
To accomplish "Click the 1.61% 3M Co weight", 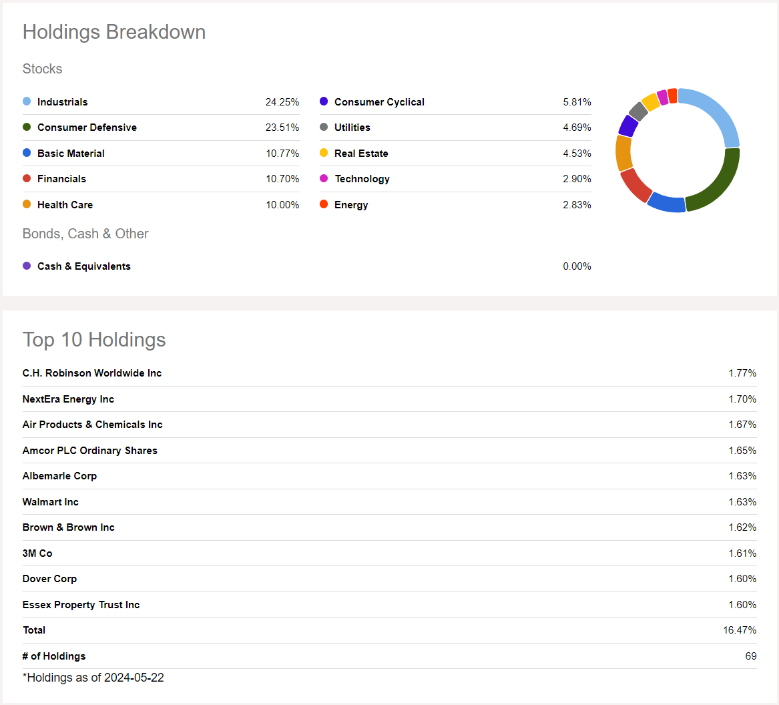I will click(x=742, y=553).
